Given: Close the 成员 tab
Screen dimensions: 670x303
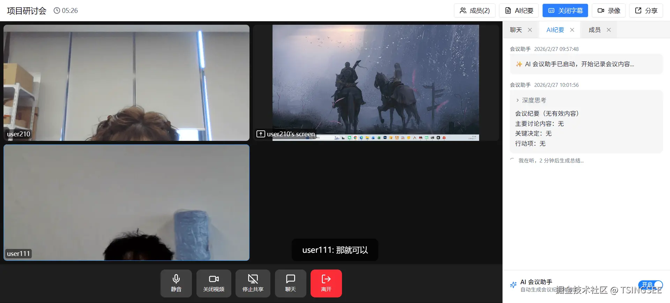Looking at the screenshot, I should [x=609, y=30].
